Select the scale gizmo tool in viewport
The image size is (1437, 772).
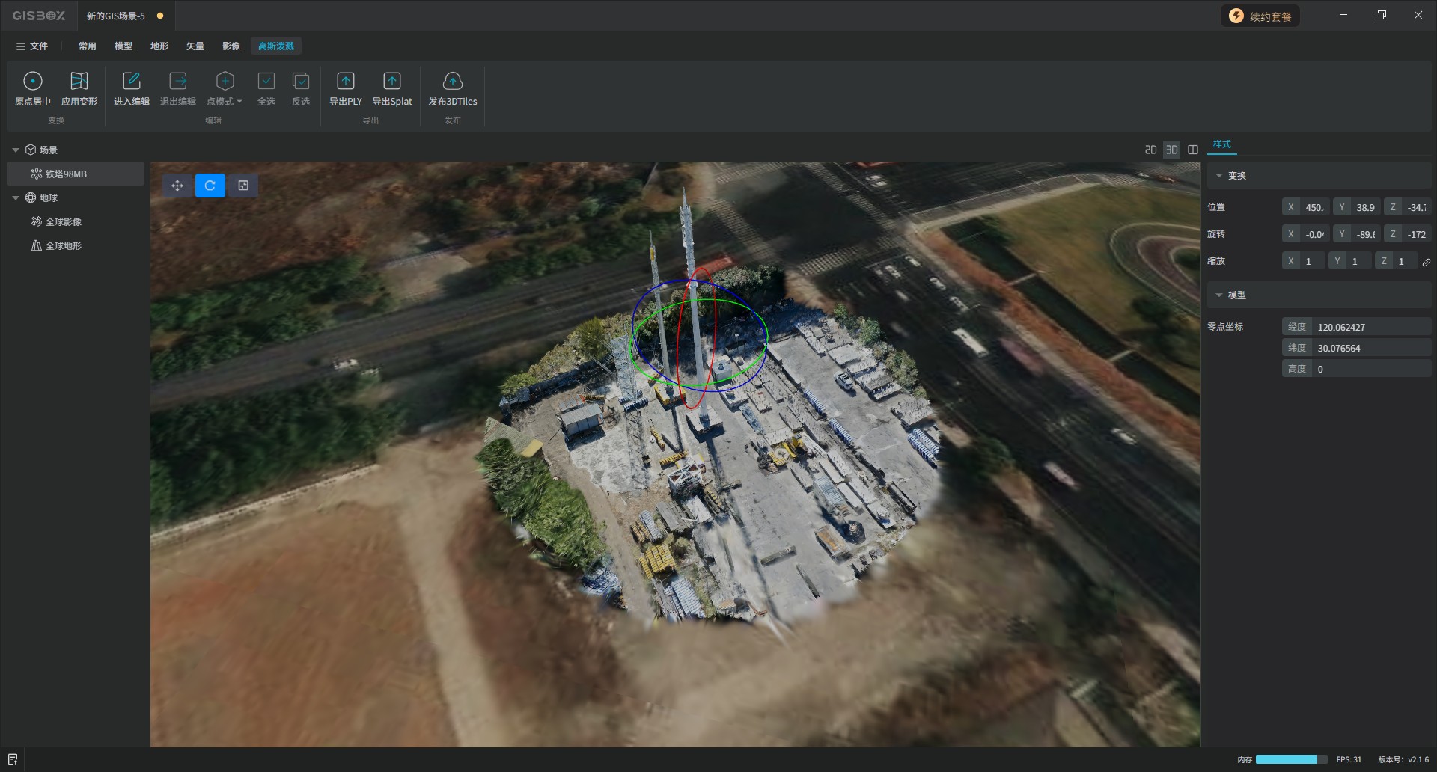pyautogui.click(x=243, y=186)
